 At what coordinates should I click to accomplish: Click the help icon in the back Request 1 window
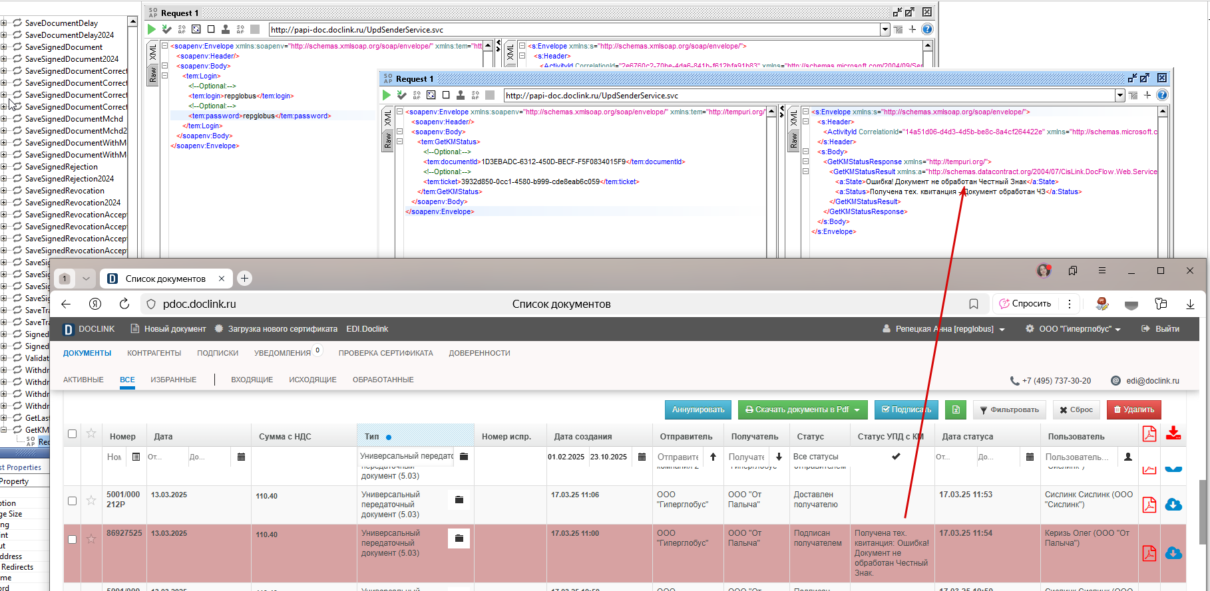click(x=927, y=29)
